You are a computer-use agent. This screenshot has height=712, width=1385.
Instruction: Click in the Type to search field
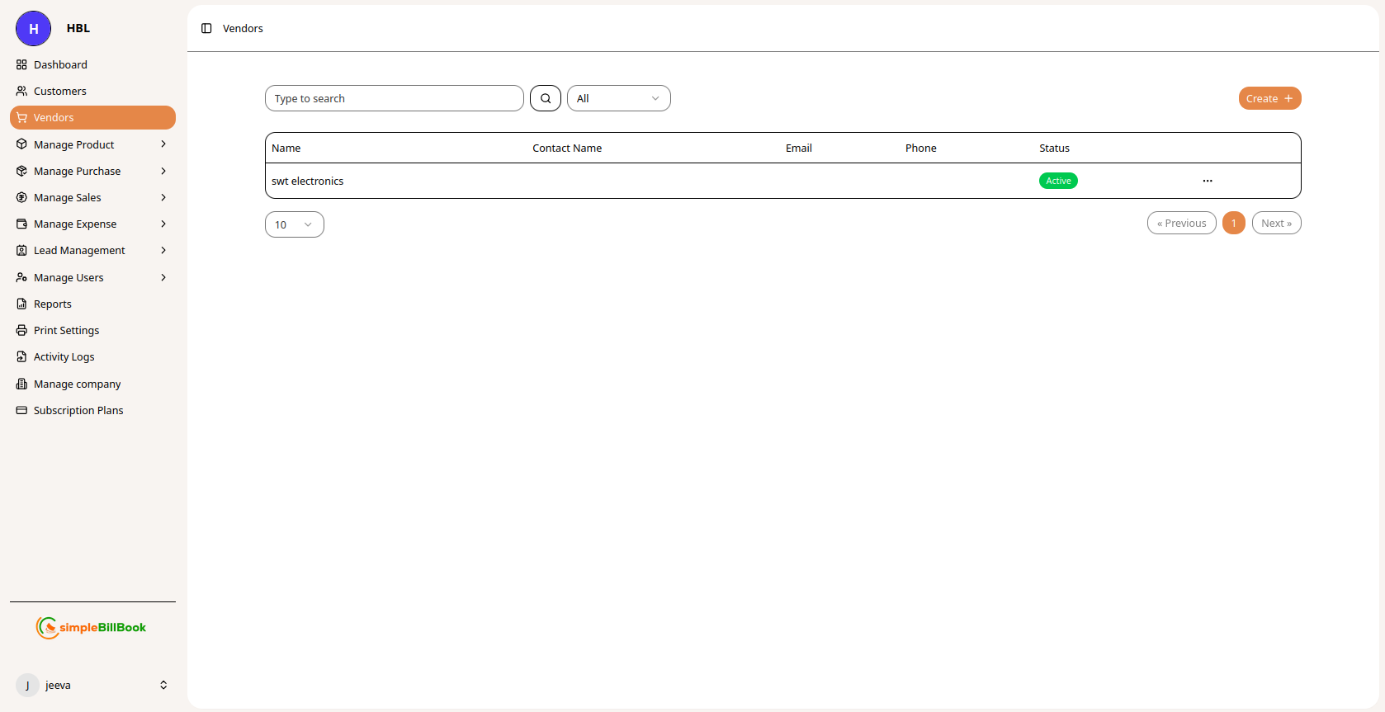(394, 98)
